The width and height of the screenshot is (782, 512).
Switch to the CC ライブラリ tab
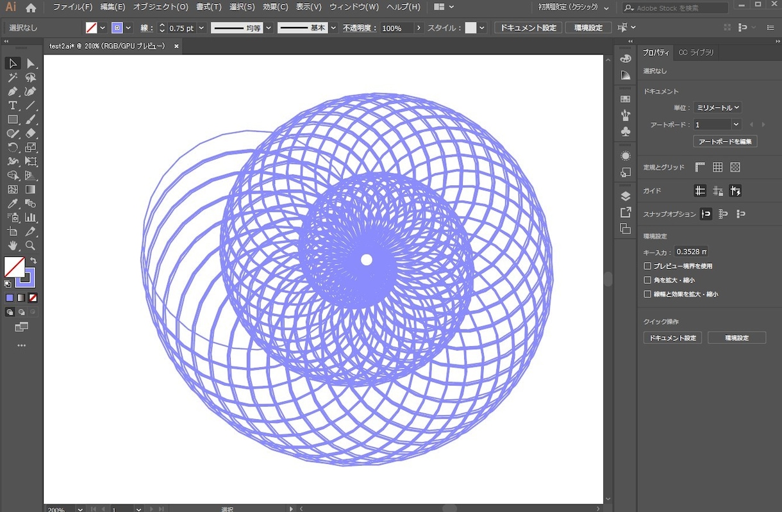click(696, 53)
